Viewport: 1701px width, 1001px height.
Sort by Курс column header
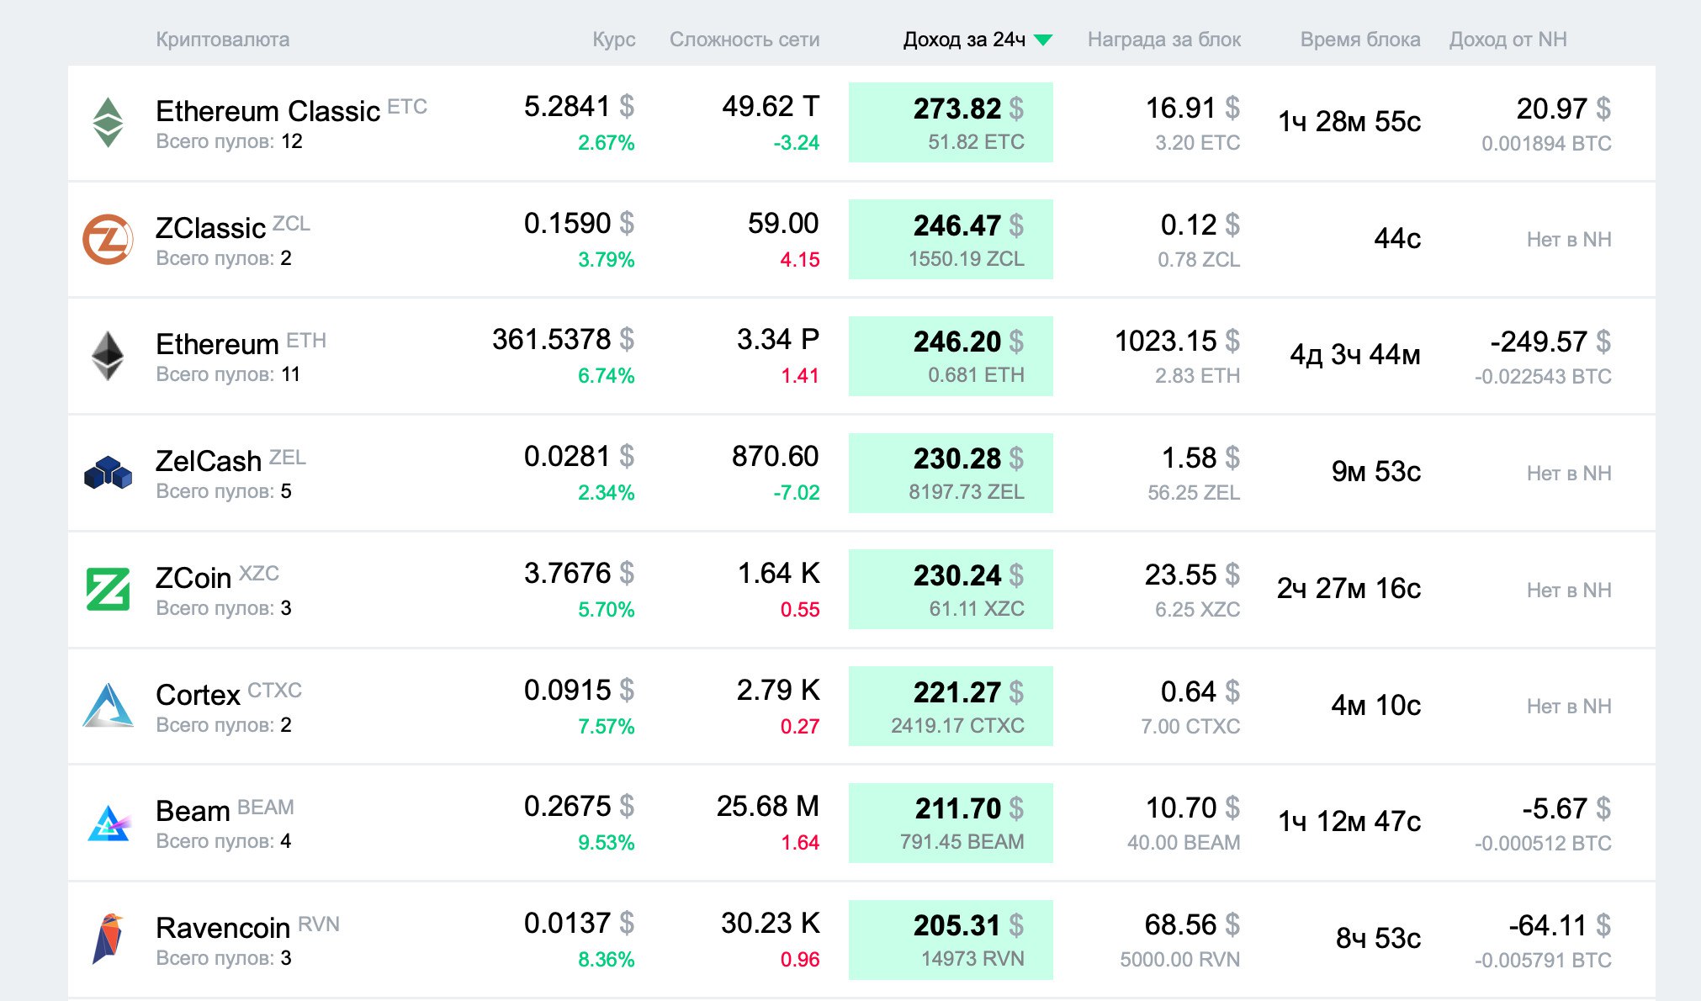click(x=613, y=40)
